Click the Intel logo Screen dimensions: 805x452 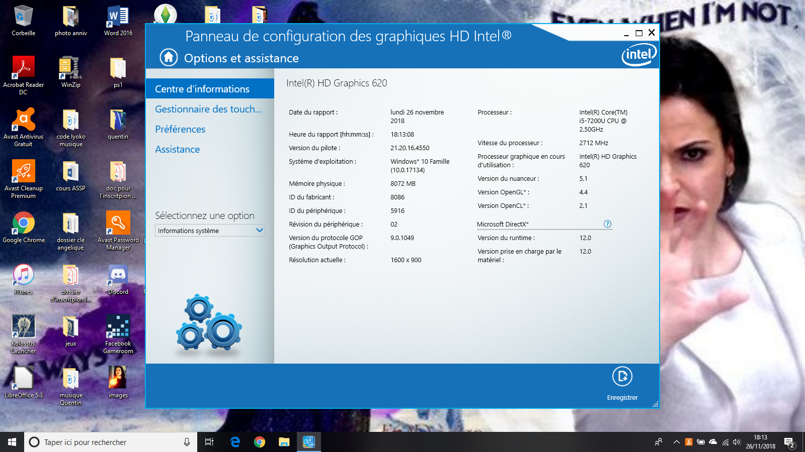tap(639, 54)
